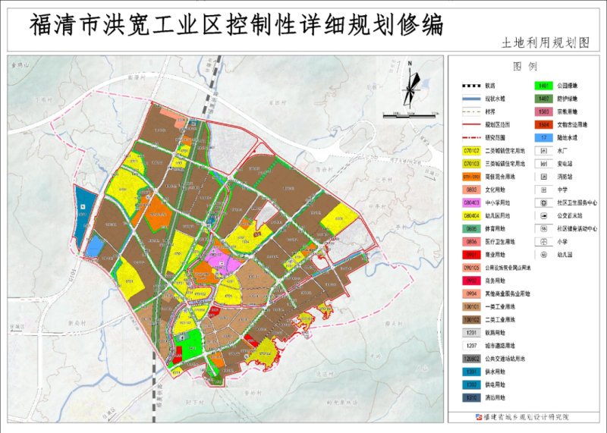Click the water plant (水厂) legend icon
607x433 pixels.
pos(543,151)
